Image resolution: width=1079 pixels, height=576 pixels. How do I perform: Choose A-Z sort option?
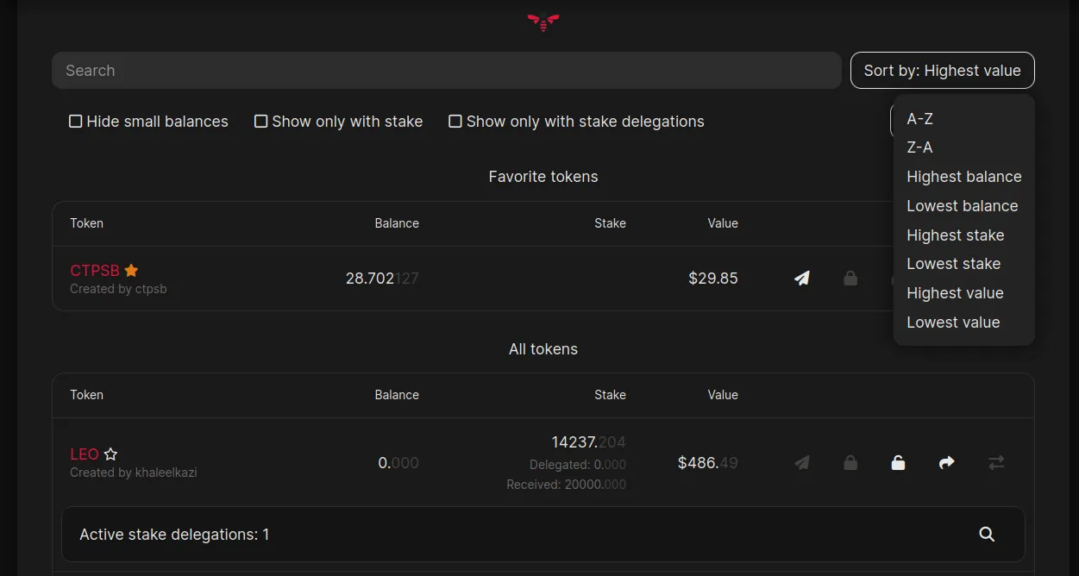click(919, 118)
